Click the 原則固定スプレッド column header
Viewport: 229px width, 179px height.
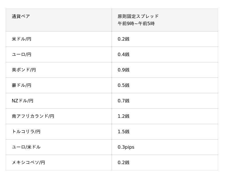click(138, 16)
